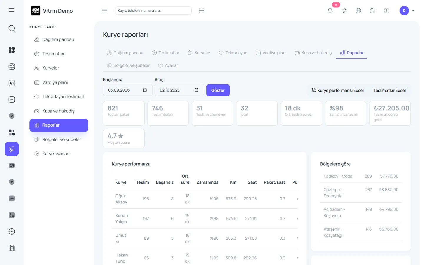The width and height of the screenshot is (424, 265).
Task: Open the notifications bell icon
Action: pyautogui.click(x=330, y=11)
